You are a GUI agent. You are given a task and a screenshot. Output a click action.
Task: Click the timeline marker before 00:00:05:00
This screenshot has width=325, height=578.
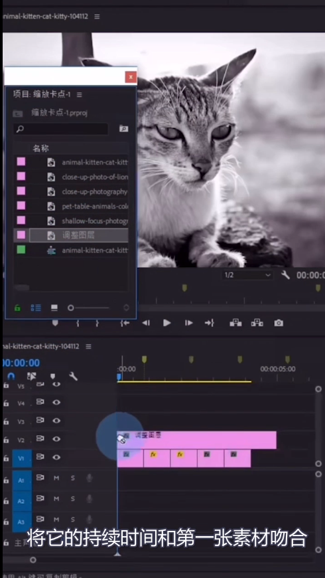click(240, 359)
